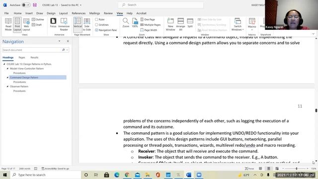Collapse Model-View-Controller Pattern heading
The width and height of the screenshot is (318, 179).
pos(7,69)
